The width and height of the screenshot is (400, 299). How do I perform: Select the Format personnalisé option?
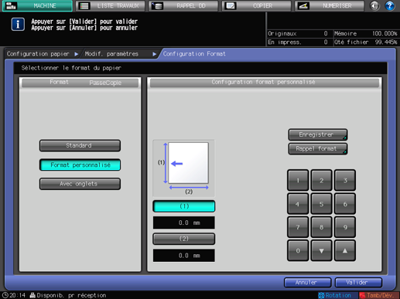(x=80, y=165)
